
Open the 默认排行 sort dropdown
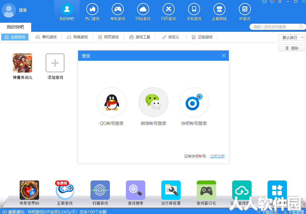click(x=291, y=37)
